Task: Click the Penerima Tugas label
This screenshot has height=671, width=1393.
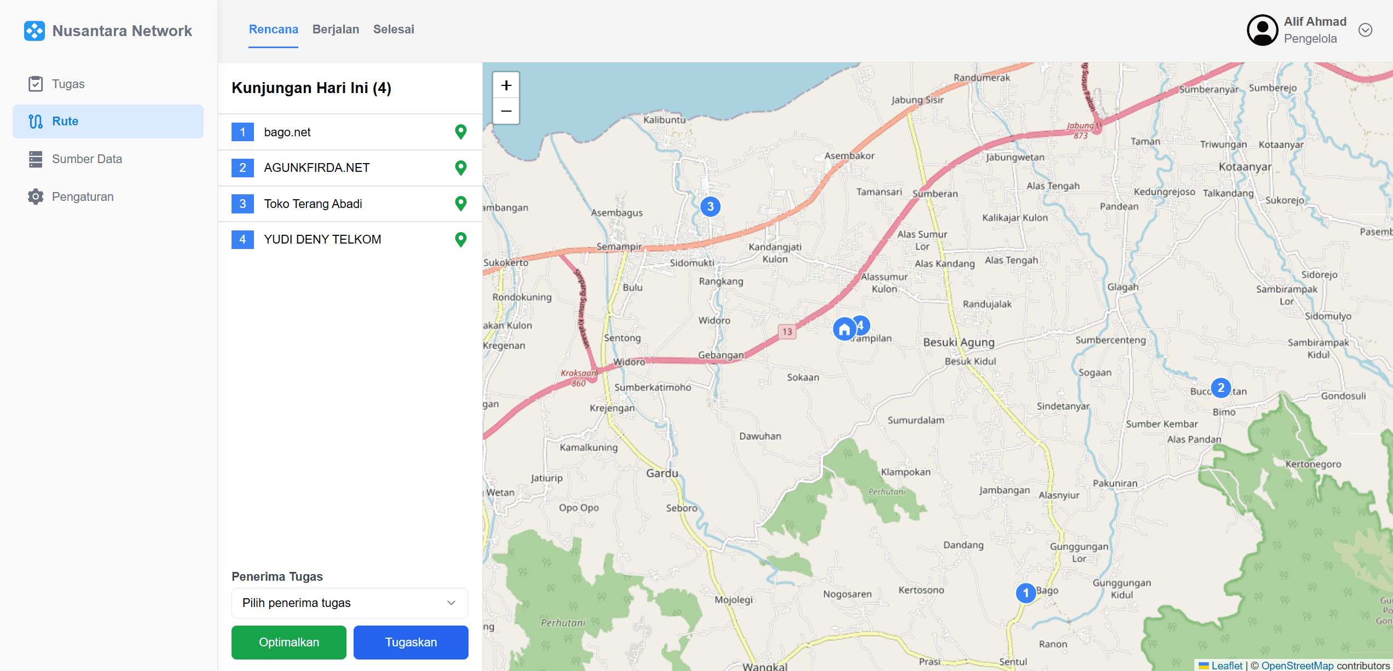Action: 277,576
